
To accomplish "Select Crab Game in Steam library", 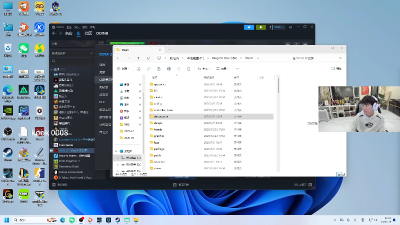I will tap(66, 145).
